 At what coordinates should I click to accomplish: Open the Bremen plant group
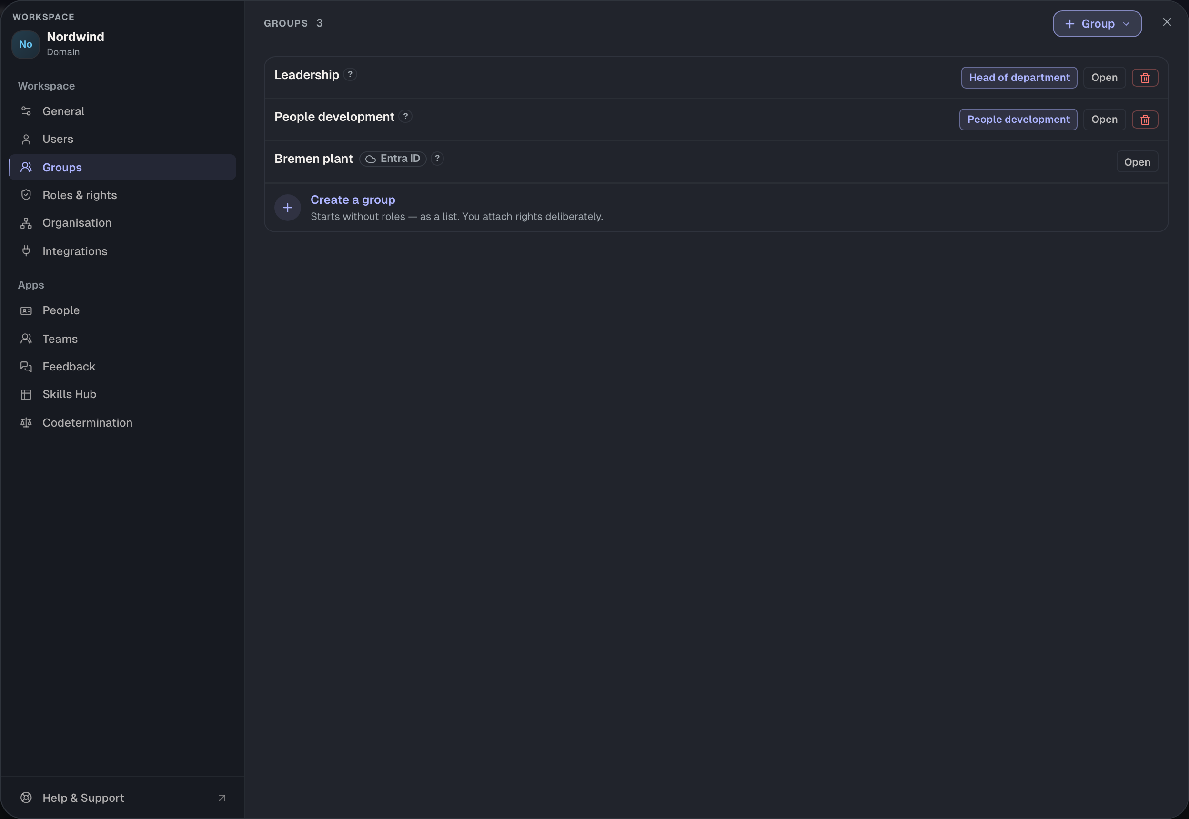pos(1137,162)
